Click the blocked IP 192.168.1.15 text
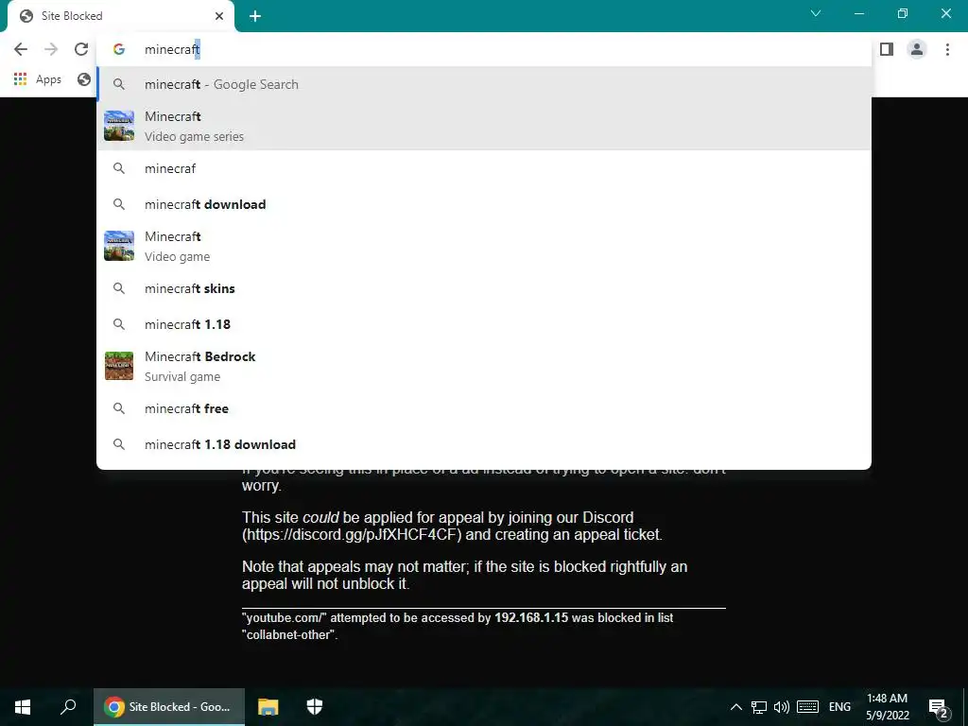 531,617
